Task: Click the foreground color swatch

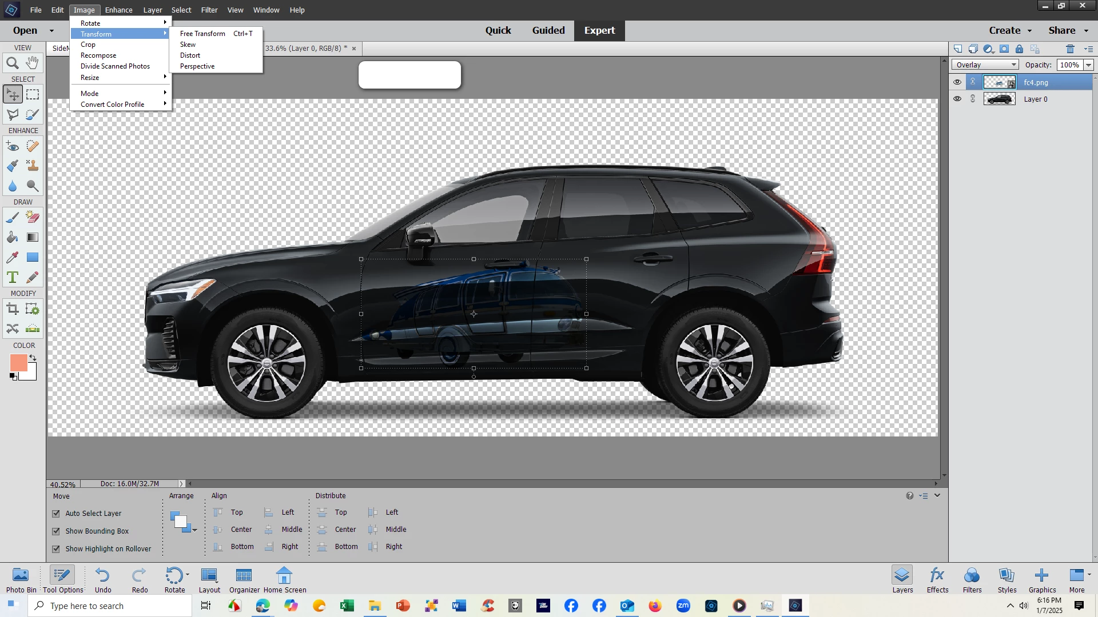Action: coord(18,363)
